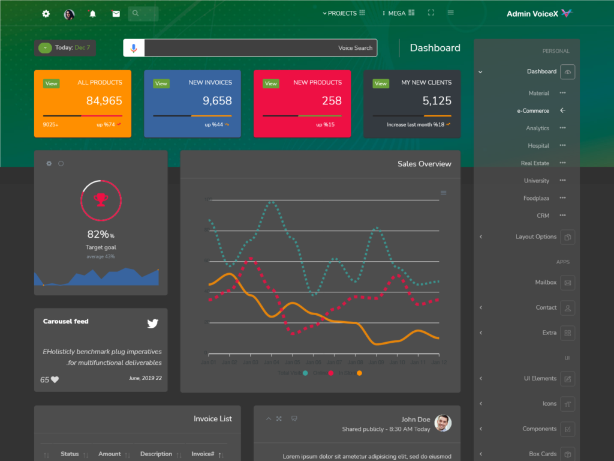Click inside the Voice Search input field
Image resolution: width=614 pixels, height=461 pixels.
258,47
